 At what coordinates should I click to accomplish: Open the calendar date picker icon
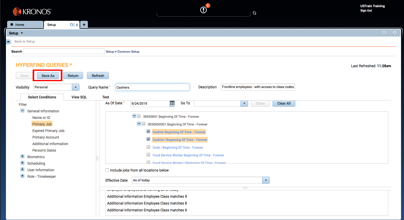(172, 103)
